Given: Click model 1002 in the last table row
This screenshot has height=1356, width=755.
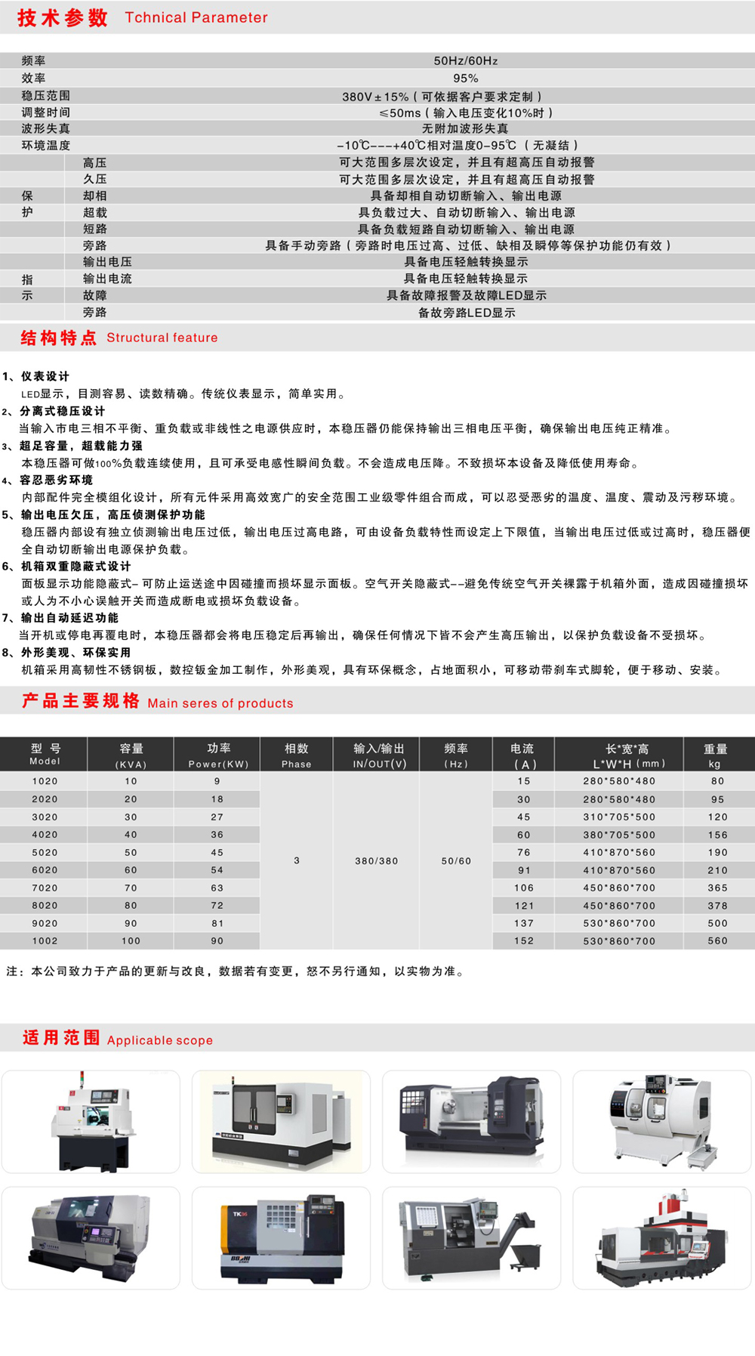Looking at the screenshot, I should pyautogui.click(x=45, y=941).
